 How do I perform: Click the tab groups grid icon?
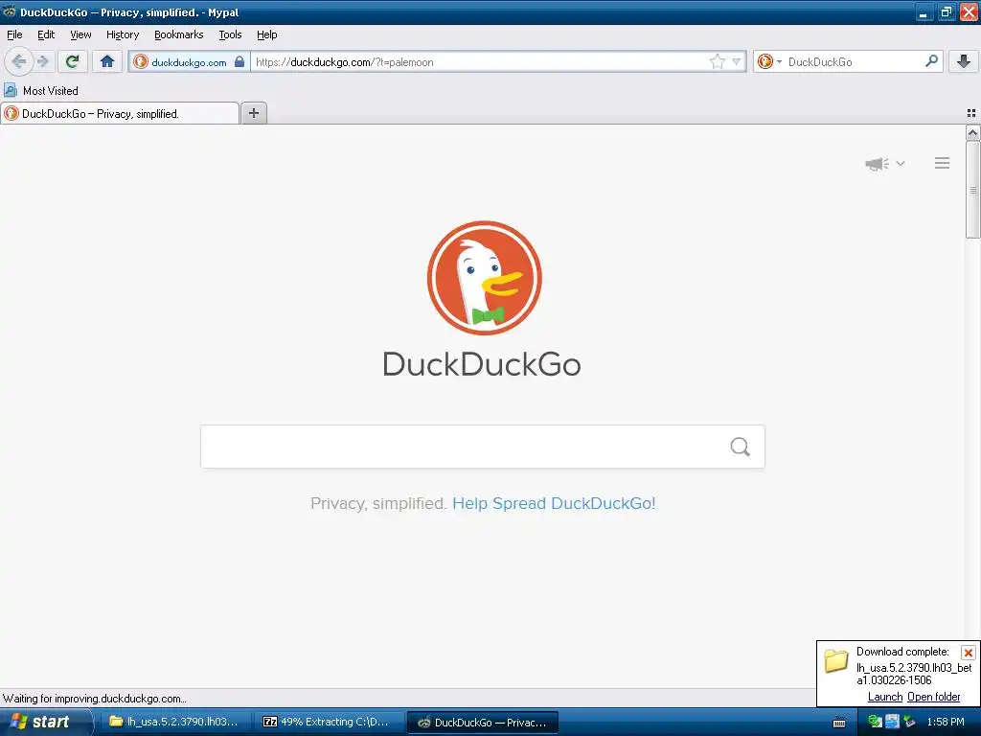971,113
